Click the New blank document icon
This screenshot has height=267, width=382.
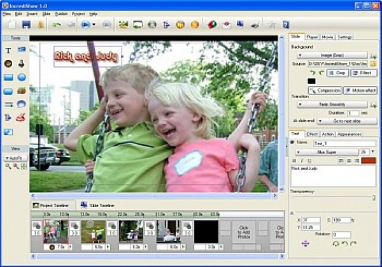11,25
